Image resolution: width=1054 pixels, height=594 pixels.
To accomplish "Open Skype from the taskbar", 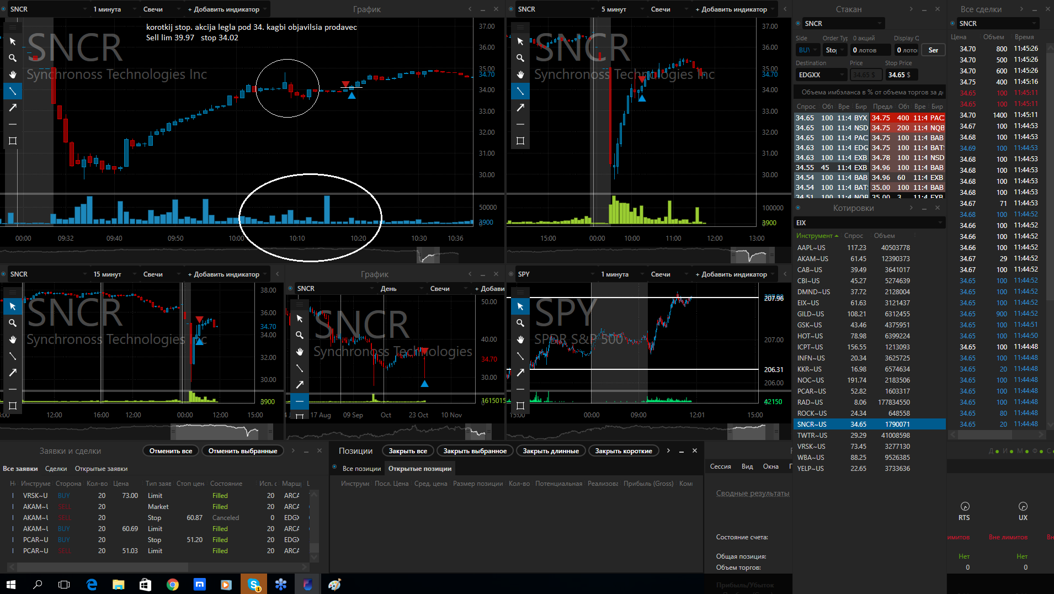I will coord(254,584).
